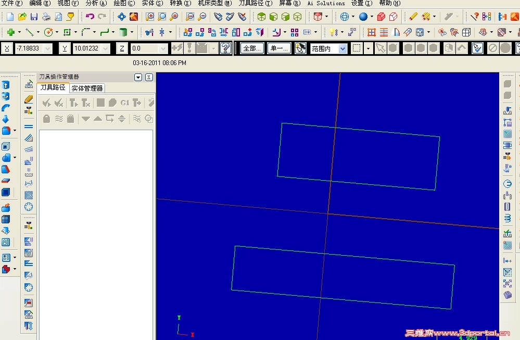
Task: Click the G1 post process icon
Action: pyautogui.click(x=125, y=103)
